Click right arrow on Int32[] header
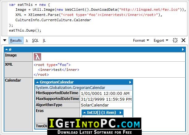 tap(120, 113)
